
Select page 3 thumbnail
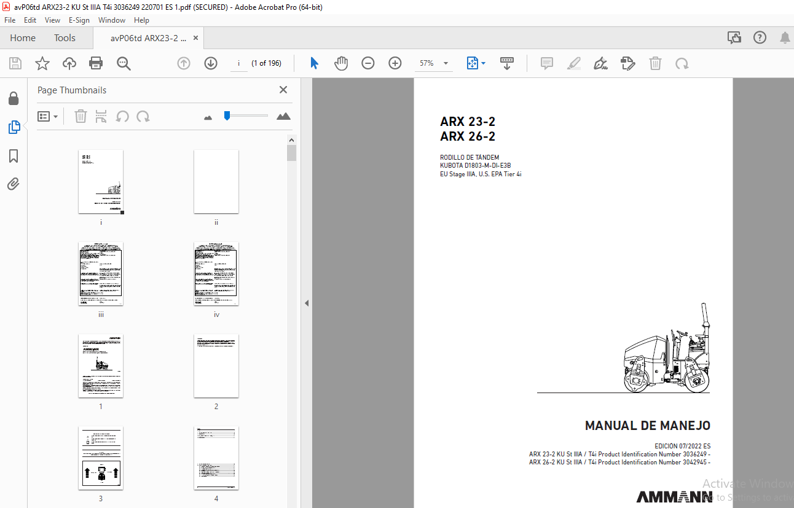(x=101, y=458)
